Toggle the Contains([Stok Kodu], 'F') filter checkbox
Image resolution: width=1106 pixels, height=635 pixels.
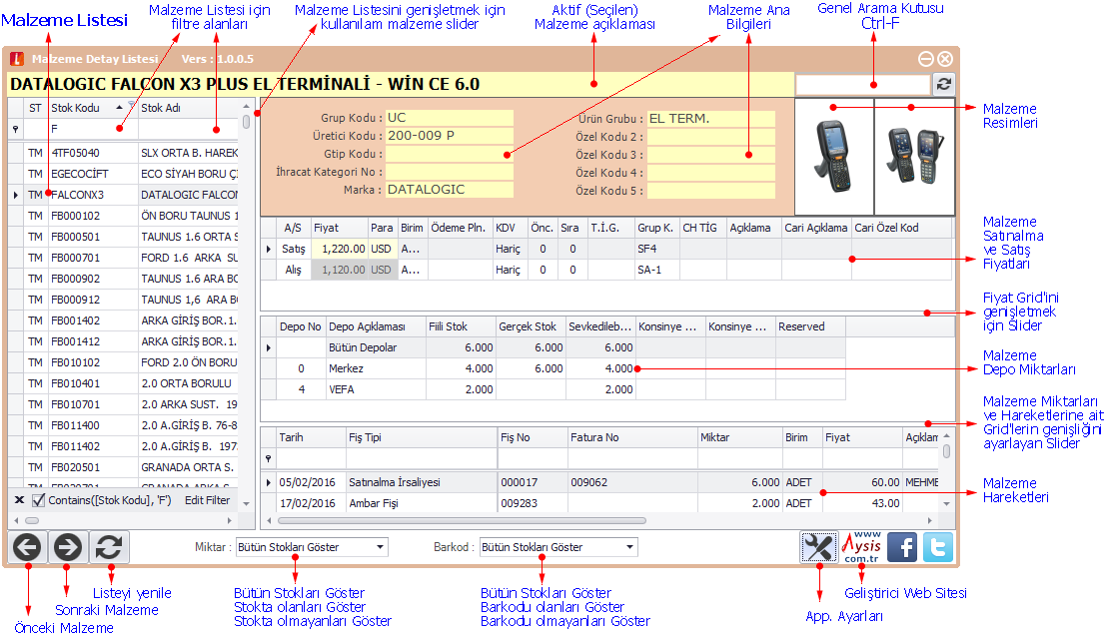tap(38, 499)
